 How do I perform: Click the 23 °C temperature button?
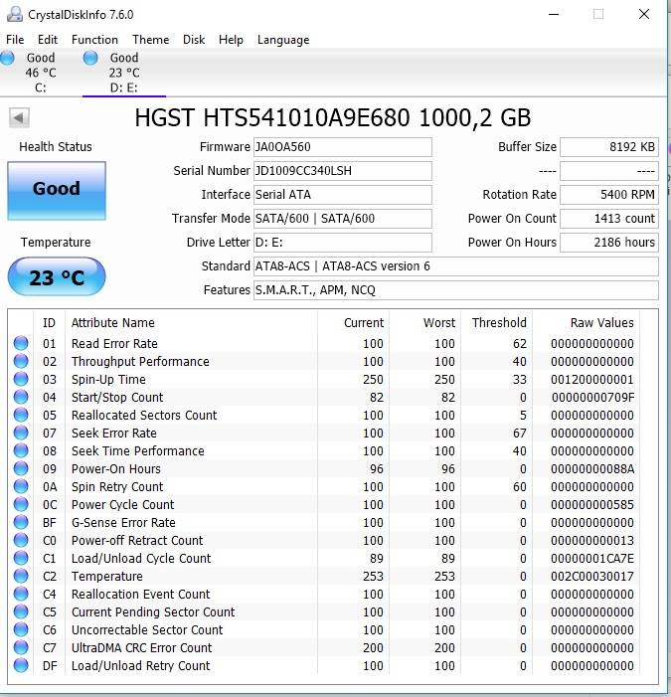click(56, 277)
